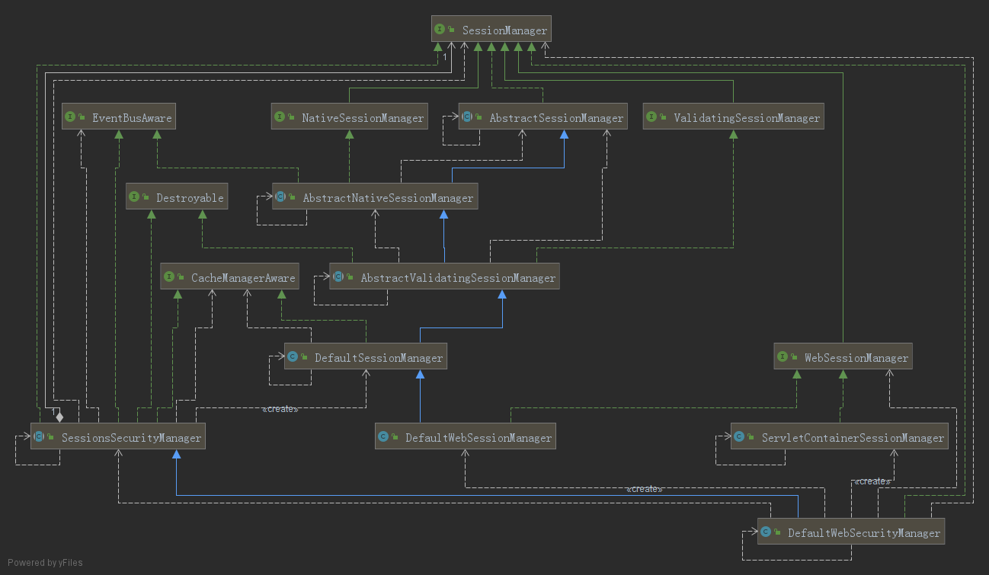
Task: Click the «create» label near DefaultSessionManager
Action: click(x=280, y=410)
